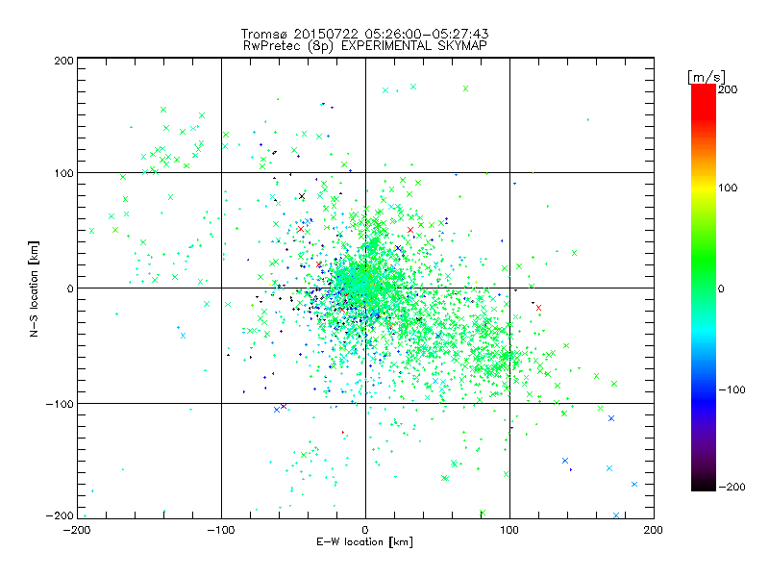The image size is (769, 577).
Task: Click the x-axis tick label '-100'
Action: click(221, 530)
